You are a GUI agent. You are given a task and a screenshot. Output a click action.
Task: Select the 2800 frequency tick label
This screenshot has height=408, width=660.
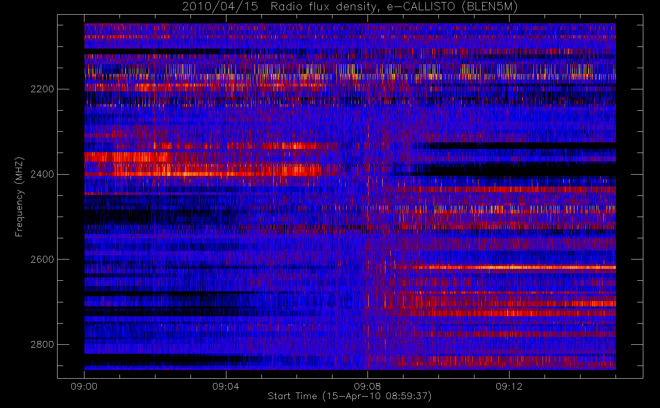(42, 344)
